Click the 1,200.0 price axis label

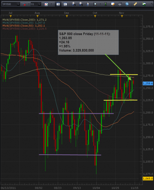pyautogui.click(x=148, y=112)
